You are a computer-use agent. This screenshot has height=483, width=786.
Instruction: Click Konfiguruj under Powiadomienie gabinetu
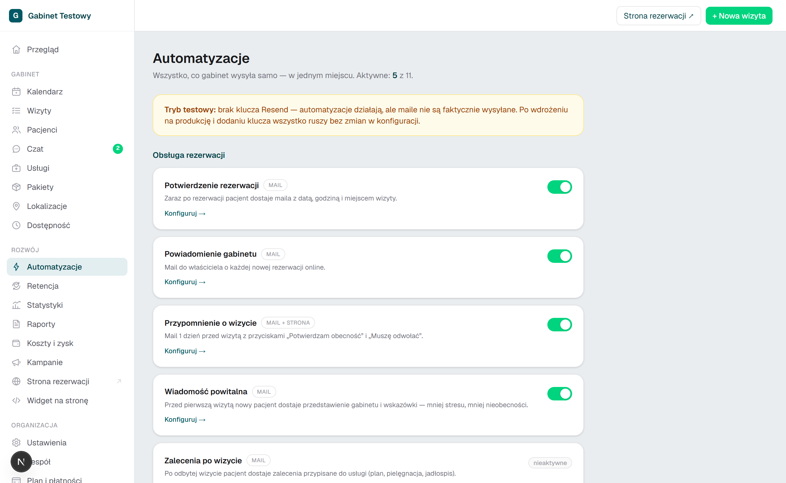(x=185, y=282)
